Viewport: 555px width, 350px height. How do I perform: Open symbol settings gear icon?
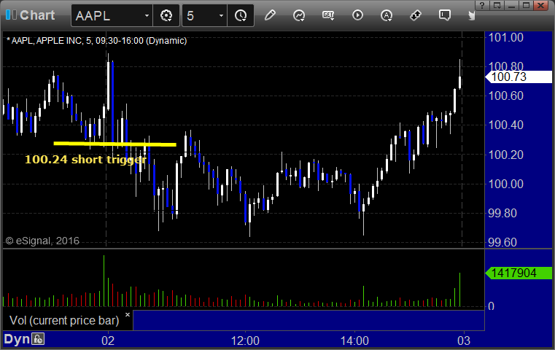coord(166,16)
